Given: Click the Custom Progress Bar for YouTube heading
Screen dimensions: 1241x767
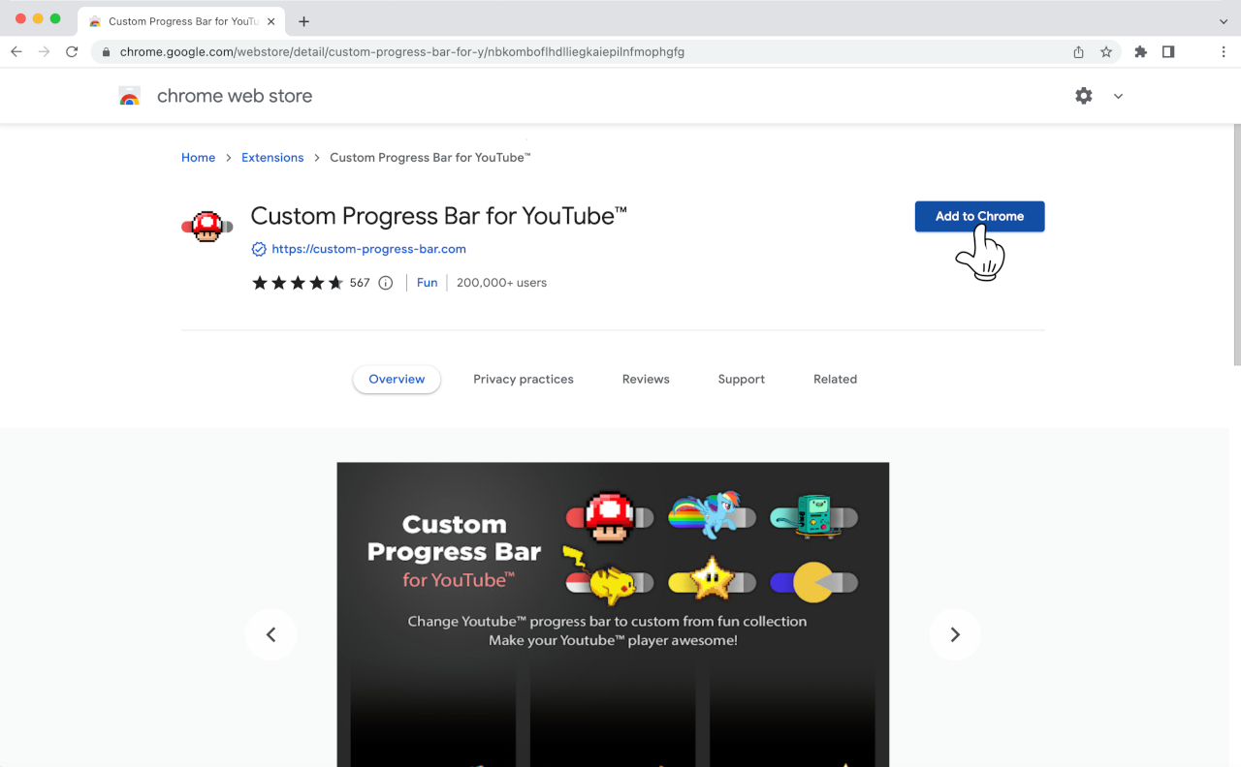Looking at the screenshot, I should pyautogui.click(x=439, y=216).
